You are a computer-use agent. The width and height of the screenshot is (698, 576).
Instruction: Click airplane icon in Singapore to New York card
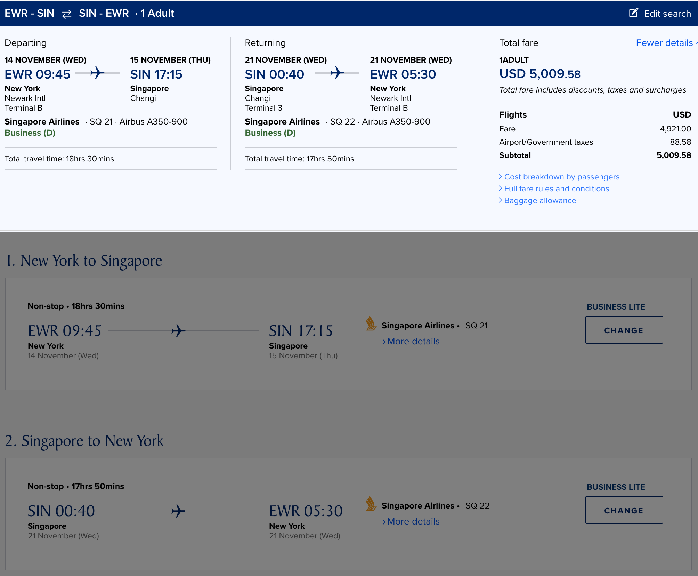click(178, 511)
